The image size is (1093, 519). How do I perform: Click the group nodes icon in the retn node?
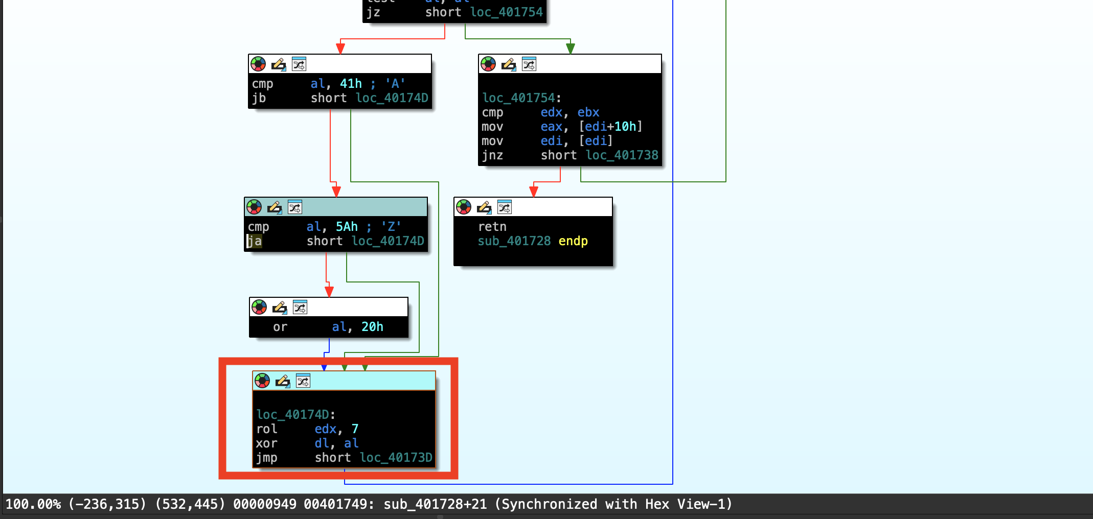coord(505,207)
